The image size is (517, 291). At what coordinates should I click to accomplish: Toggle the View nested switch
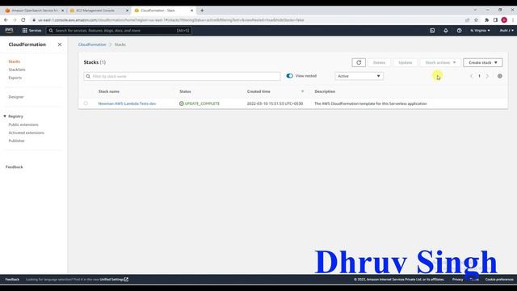pos(289,75)
